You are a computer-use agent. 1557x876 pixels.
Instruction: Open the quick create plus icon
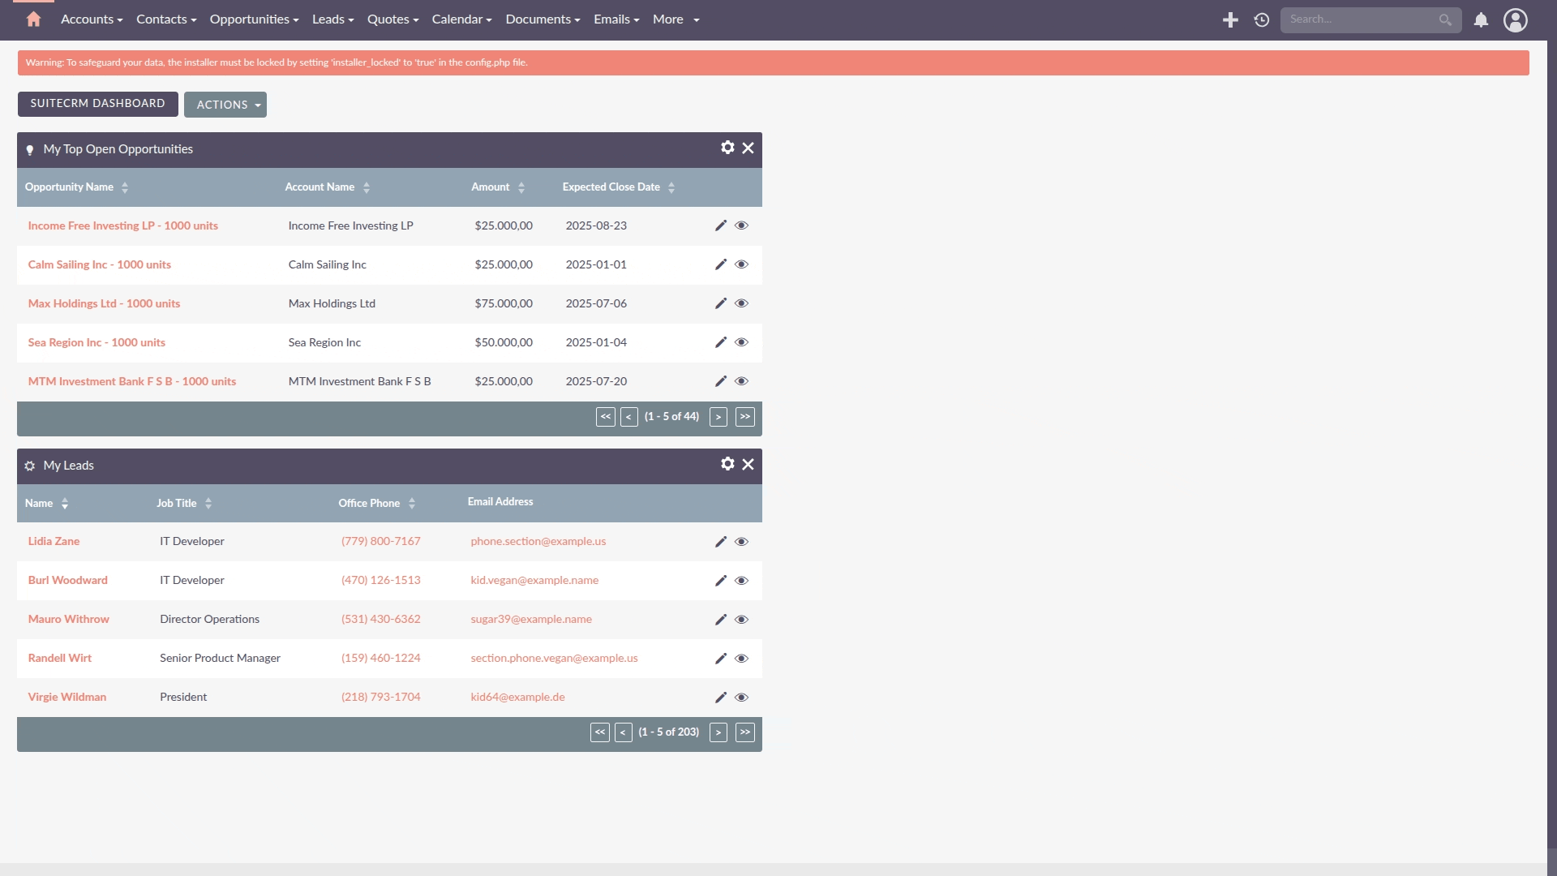click(1230, 19)
